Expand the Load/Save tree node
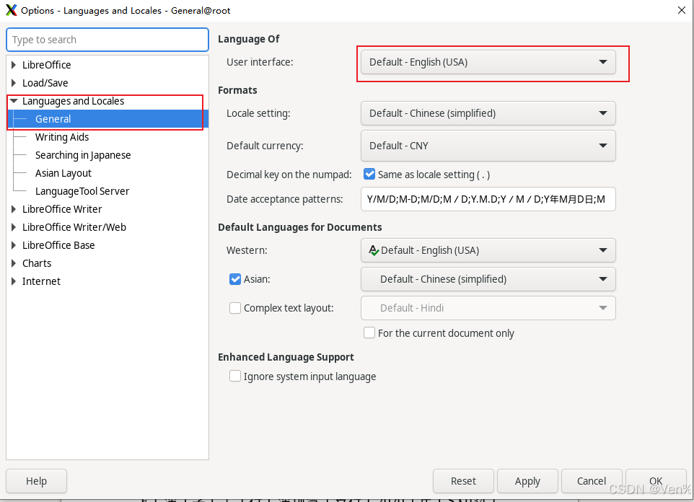Screen dimensions: 694x502 point(14,83)
